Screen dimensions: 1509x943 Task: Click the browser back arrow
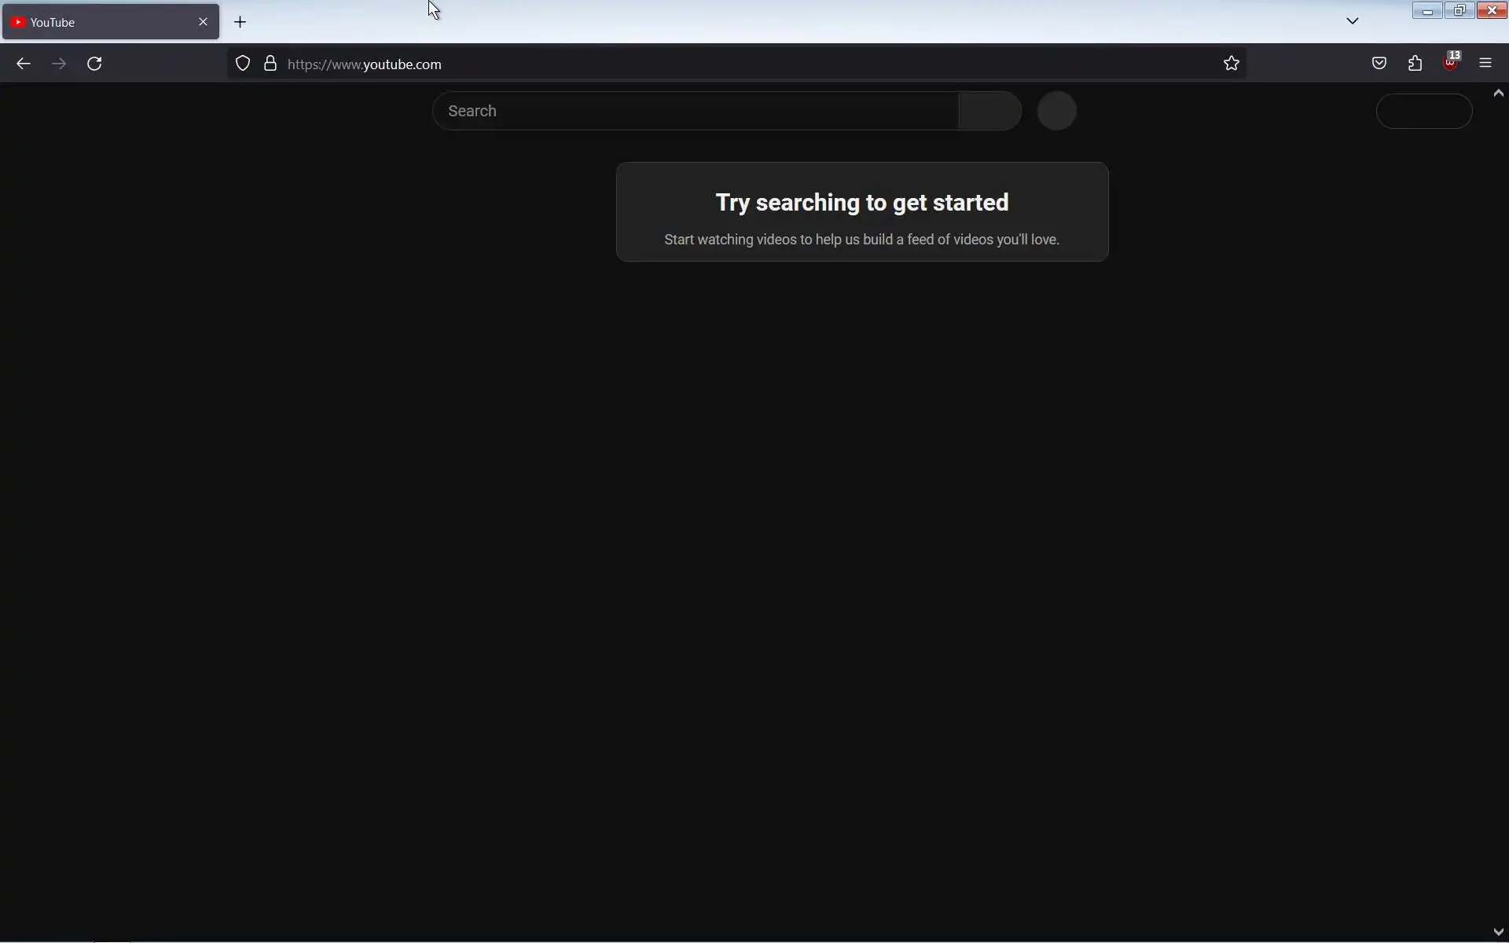24,64
